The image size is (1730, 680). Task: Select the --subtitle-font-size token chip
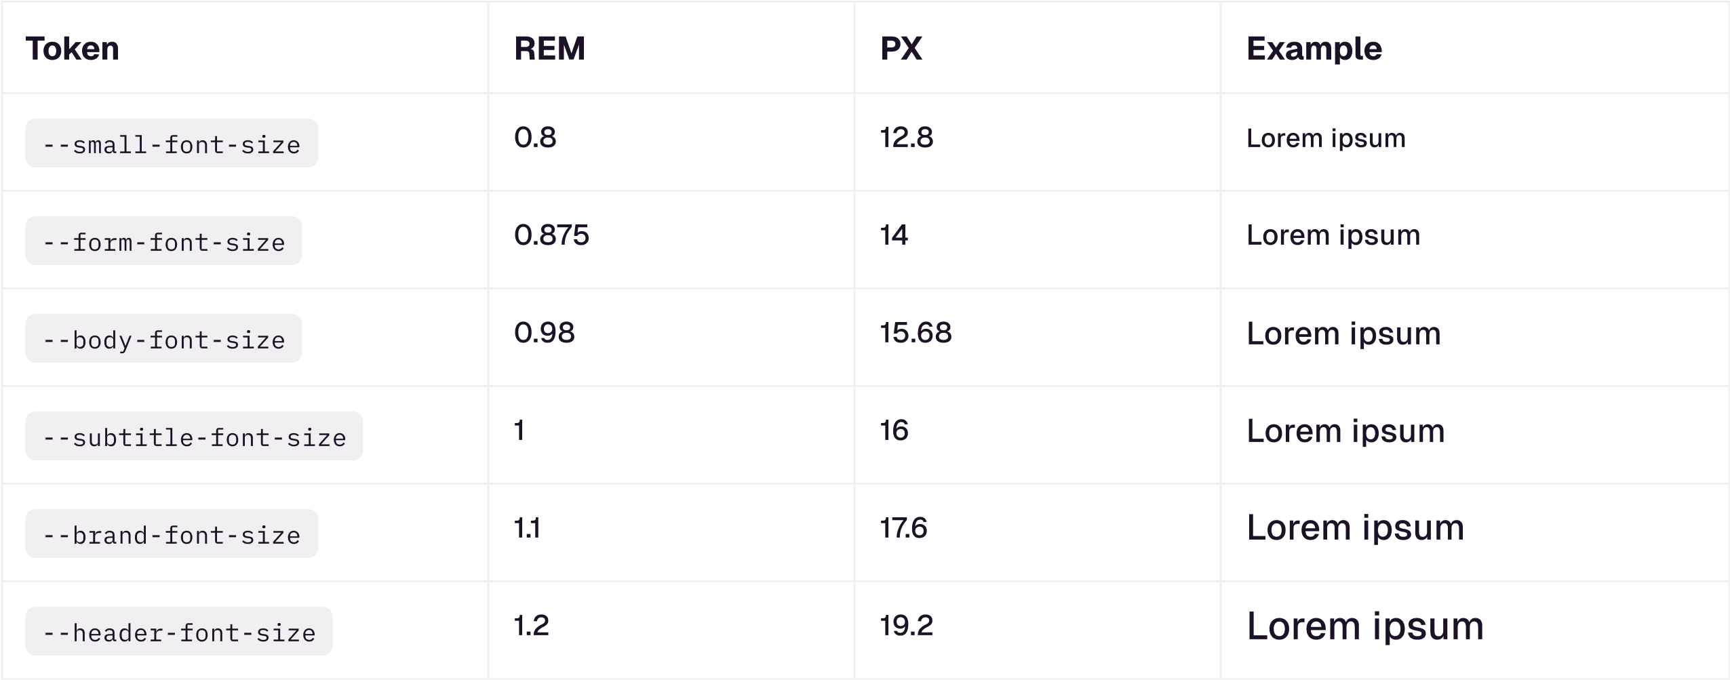(x=194, y=437)
